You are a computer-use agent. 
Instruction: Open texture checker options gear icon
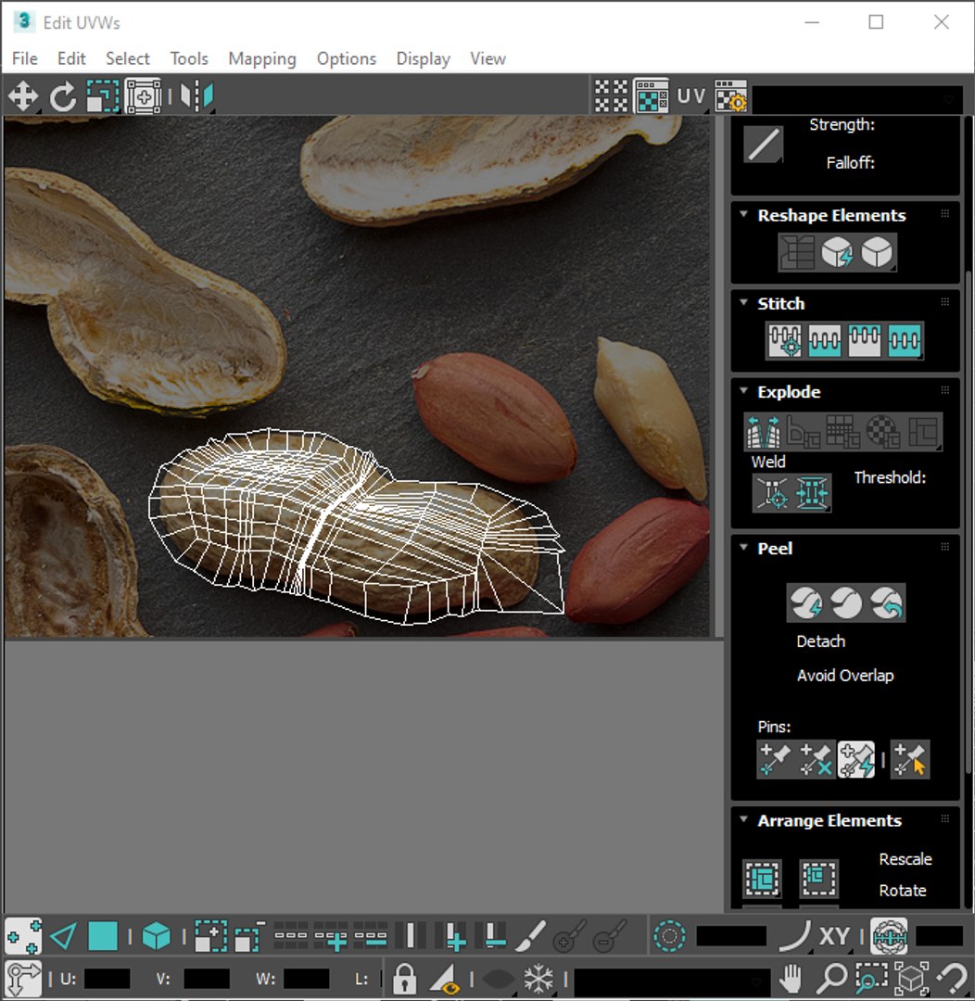pos(730,97)
